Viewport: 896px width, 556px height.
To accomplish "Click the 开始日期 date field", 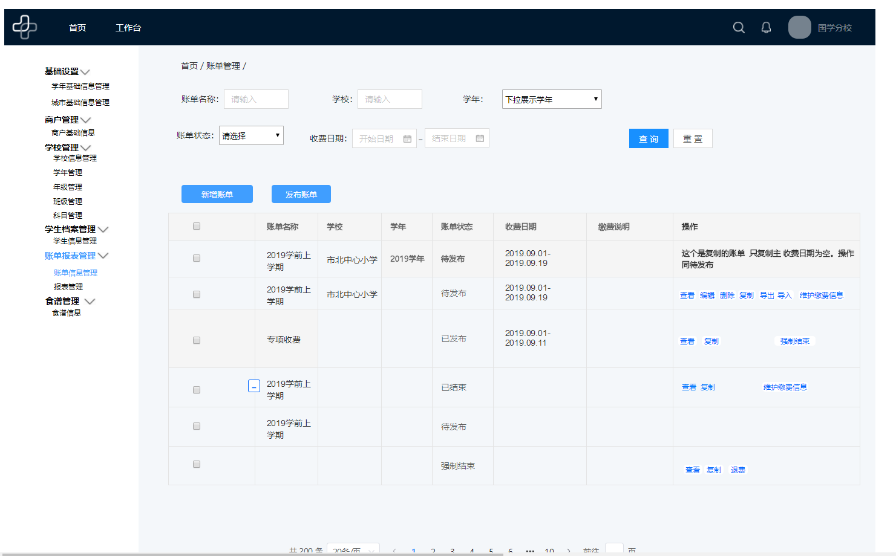I will tap(384, 138).
